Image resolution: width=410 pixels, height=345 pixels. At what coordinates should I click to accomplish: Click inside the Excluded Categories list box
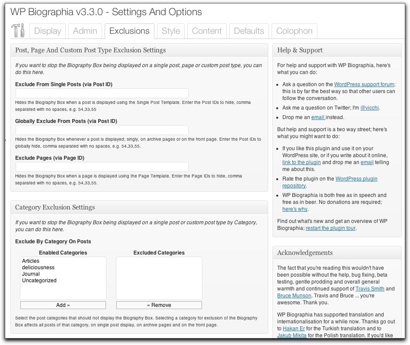click(159, 278)
